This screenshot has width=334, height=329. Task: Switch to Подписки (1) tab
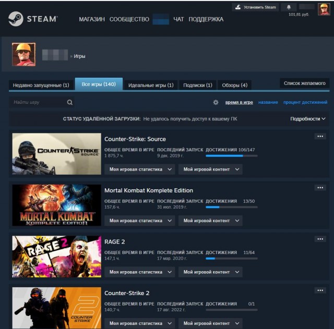point(198,86)
